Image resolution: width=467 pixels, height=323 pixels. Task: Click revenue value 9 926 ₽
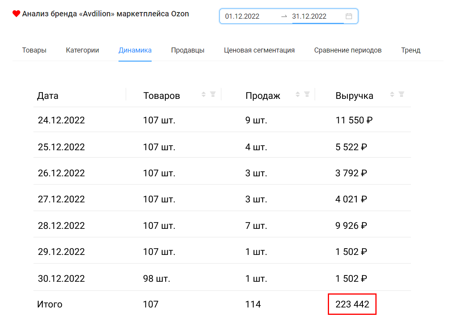coord(351,226)
